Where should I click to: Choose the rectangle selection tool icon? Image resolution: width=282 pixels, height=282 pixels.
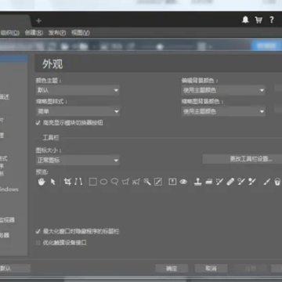(x=93, y=182)
